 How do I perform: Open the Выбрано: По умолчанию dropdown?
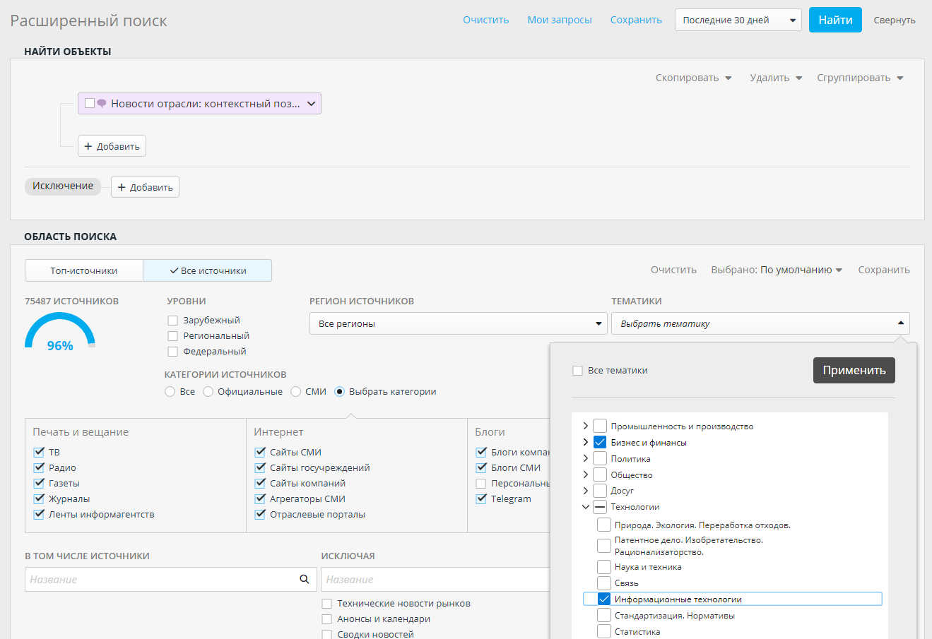coord(777,270)
